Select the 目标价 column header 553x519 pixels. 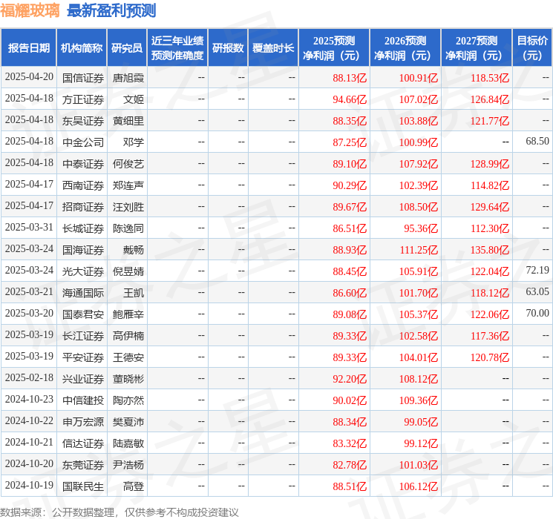click(532, 48)
